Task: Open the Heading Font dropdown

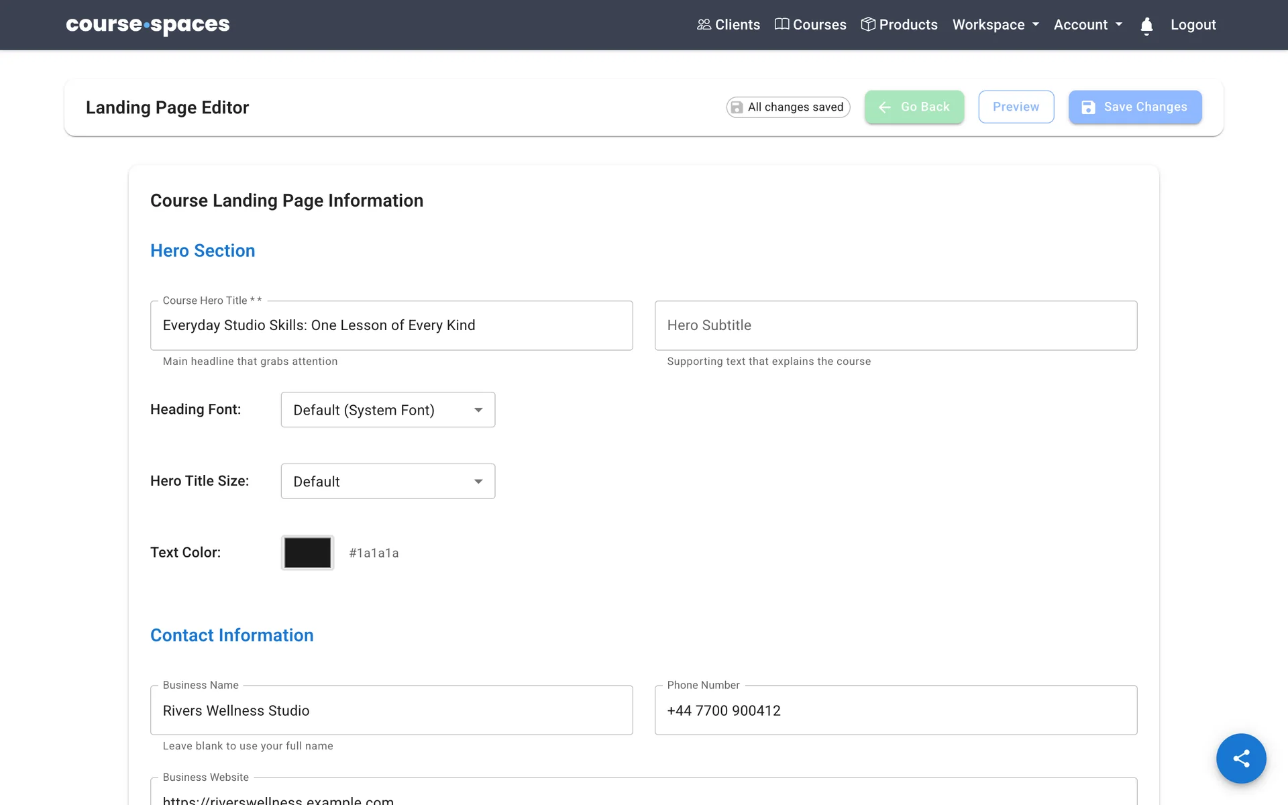Action: [388, 410]
